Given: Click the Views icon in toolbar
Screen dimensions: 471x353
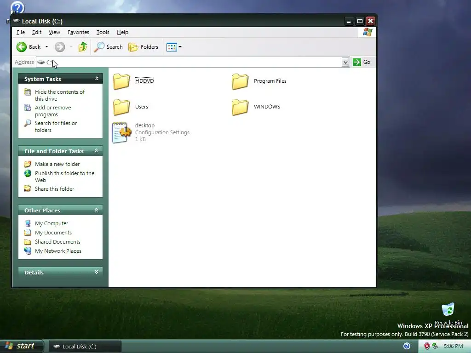Looking at the screenshot, I should 172,47.
